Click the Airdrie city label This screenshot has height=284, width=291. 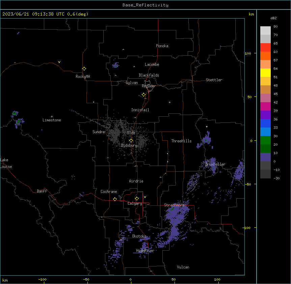point(136,181)
